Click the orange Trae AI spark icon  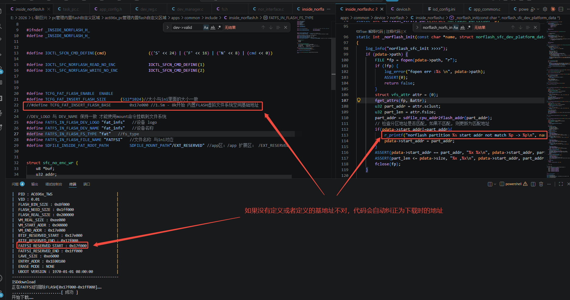(553, 9)
